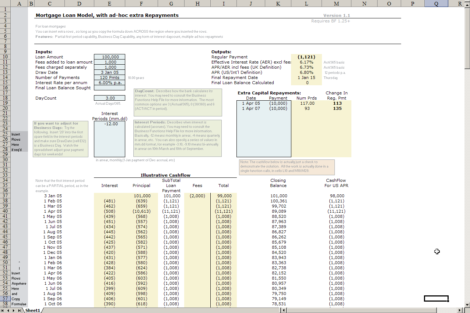Click the last sheet navigation arrow
This screenshot has height=313, width=470.
(x=19, y=310)
